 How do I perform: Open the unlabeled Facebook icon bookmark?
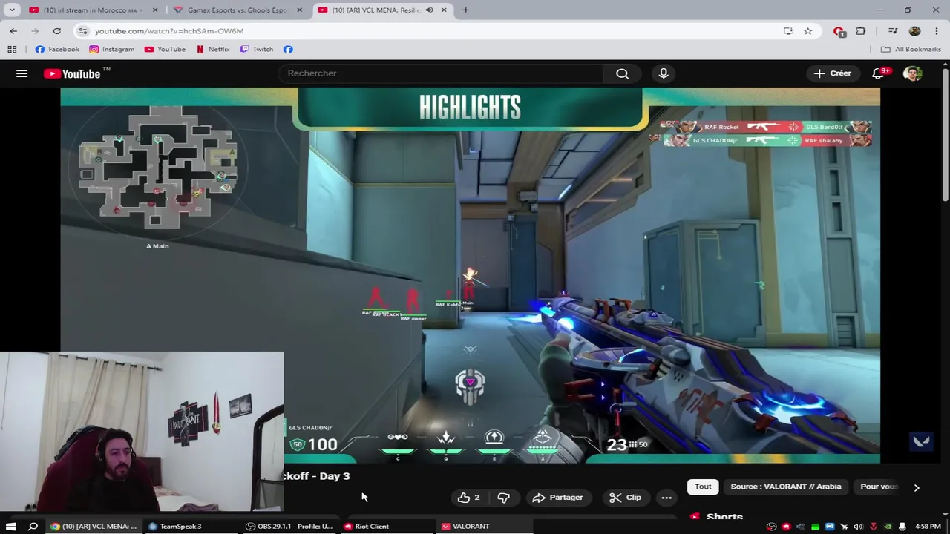point(288,49)
